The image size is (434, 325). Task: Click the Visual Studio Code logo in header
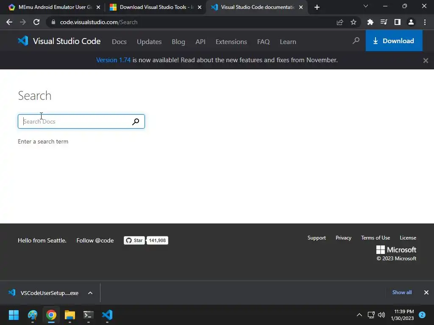tap(59, 41)
